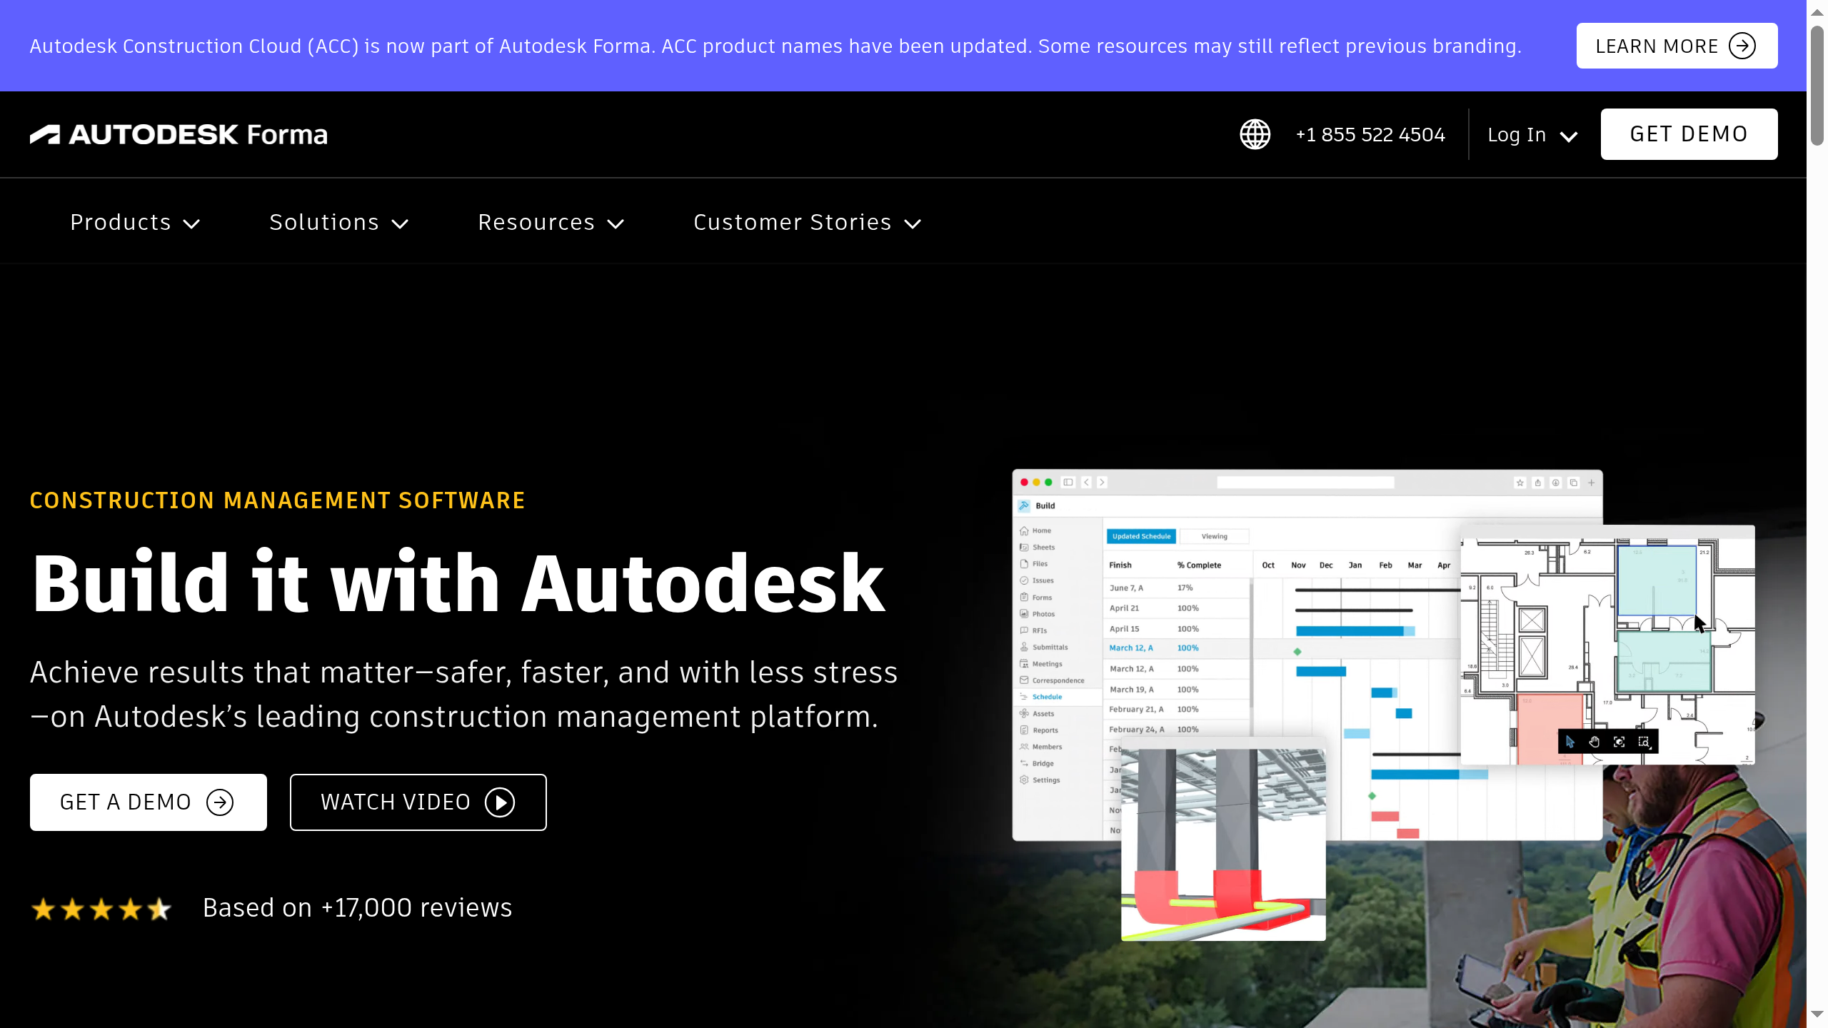
Task: Click the March 12, A highlighted schedule row
Action: pyautogui.click(x=1178, y=648)
